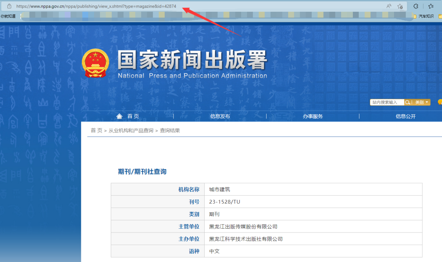The image size is (442, 262).
Task: Open the 类别 dropdown next to search
Action: [x=421, y=102]
